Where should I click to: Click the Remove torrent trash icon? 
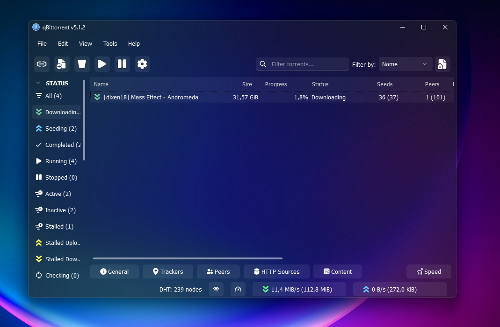pos(82,64)
